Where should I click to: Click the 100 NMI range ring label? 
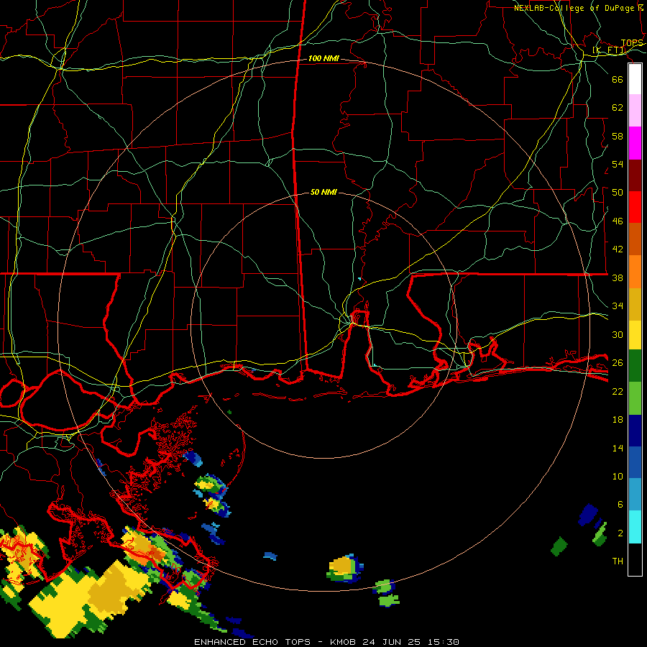pyautogui.click(x=323, y=59)
